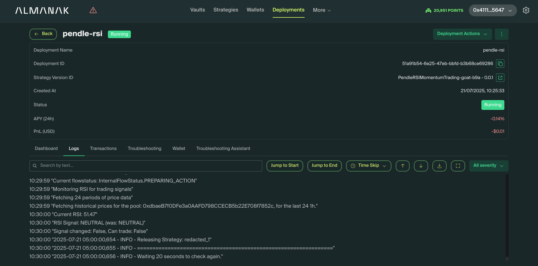This screenshot has width=538, height=266.
Task: Go to Wallets in top navigation
Action: tap(255, 10)
